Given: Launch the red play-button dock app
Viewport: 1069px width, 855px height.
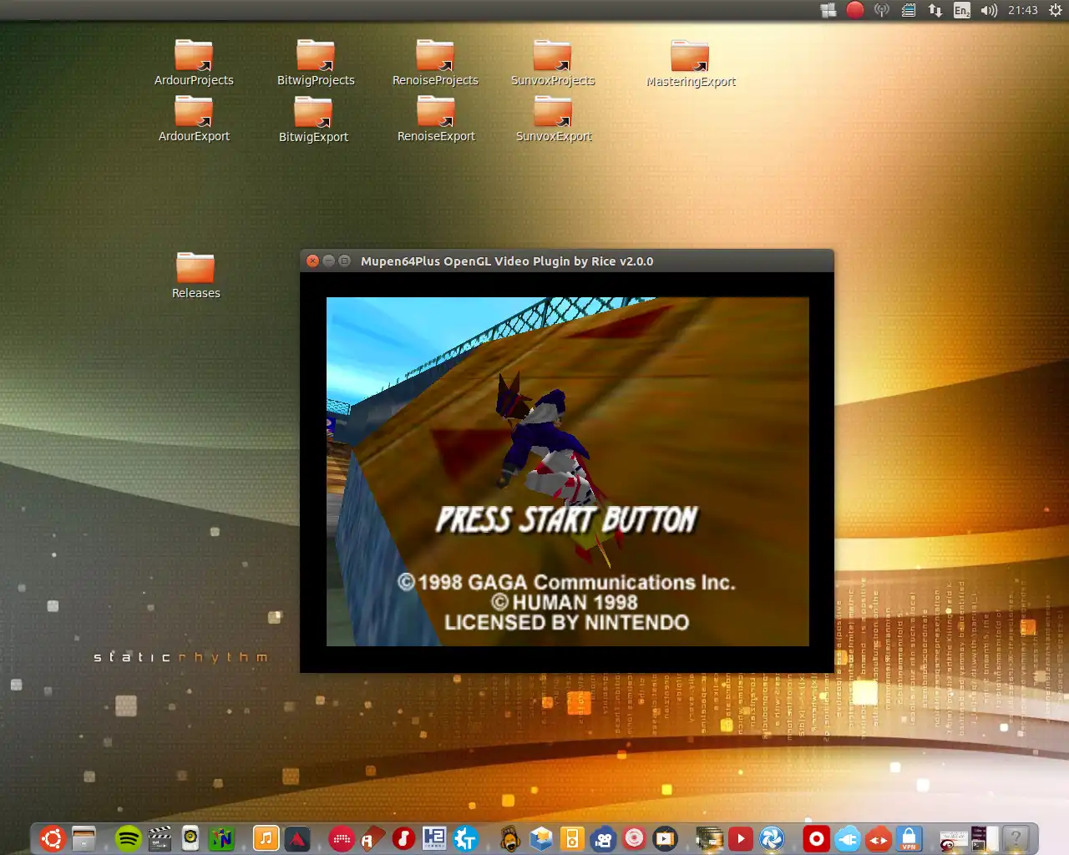Looking at the screenshot, I should pos(741,838).
